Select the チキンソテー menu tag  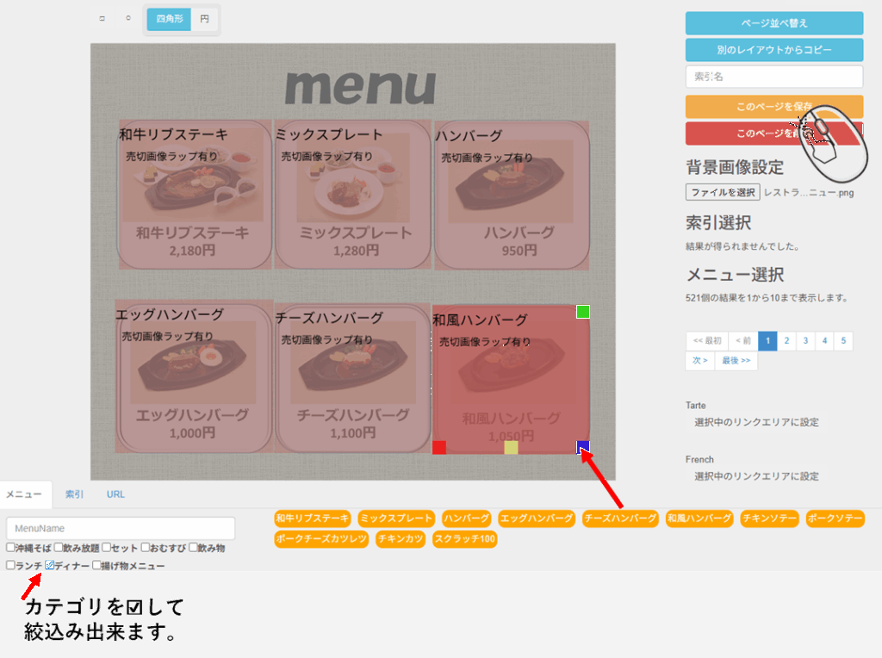[769, 518]
